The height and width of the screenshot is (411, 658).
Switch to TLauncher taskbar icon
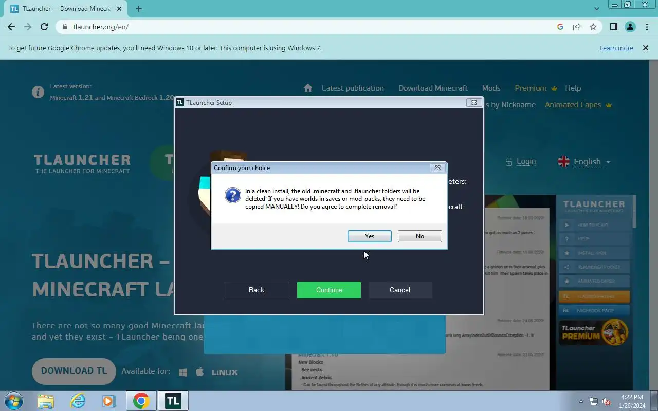(x=173, y=401)
